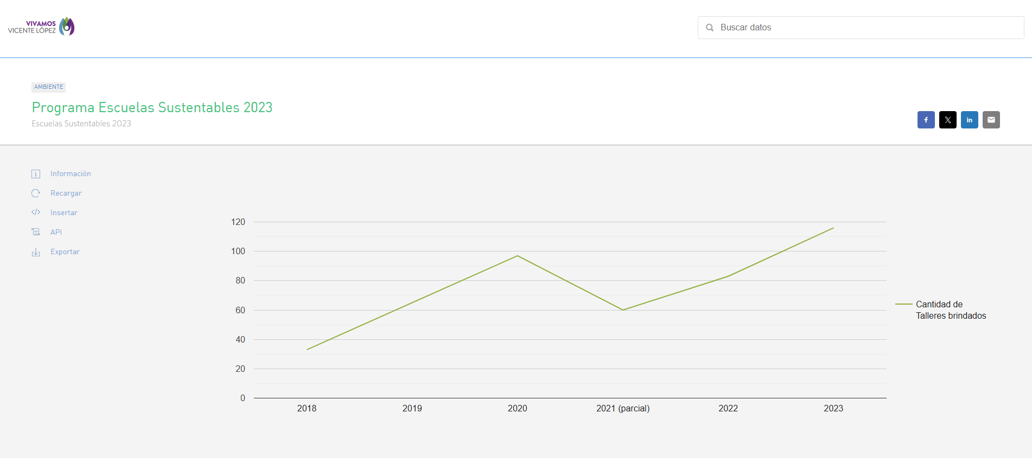Viewport: 1032px width, 458px height.
Task: Click the 2021 (parcial) axis label
Action: pos(623,409)
